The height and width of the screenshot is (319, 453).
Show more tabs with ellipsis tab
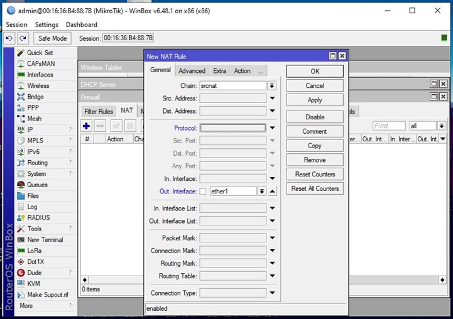tap(261, 71)
